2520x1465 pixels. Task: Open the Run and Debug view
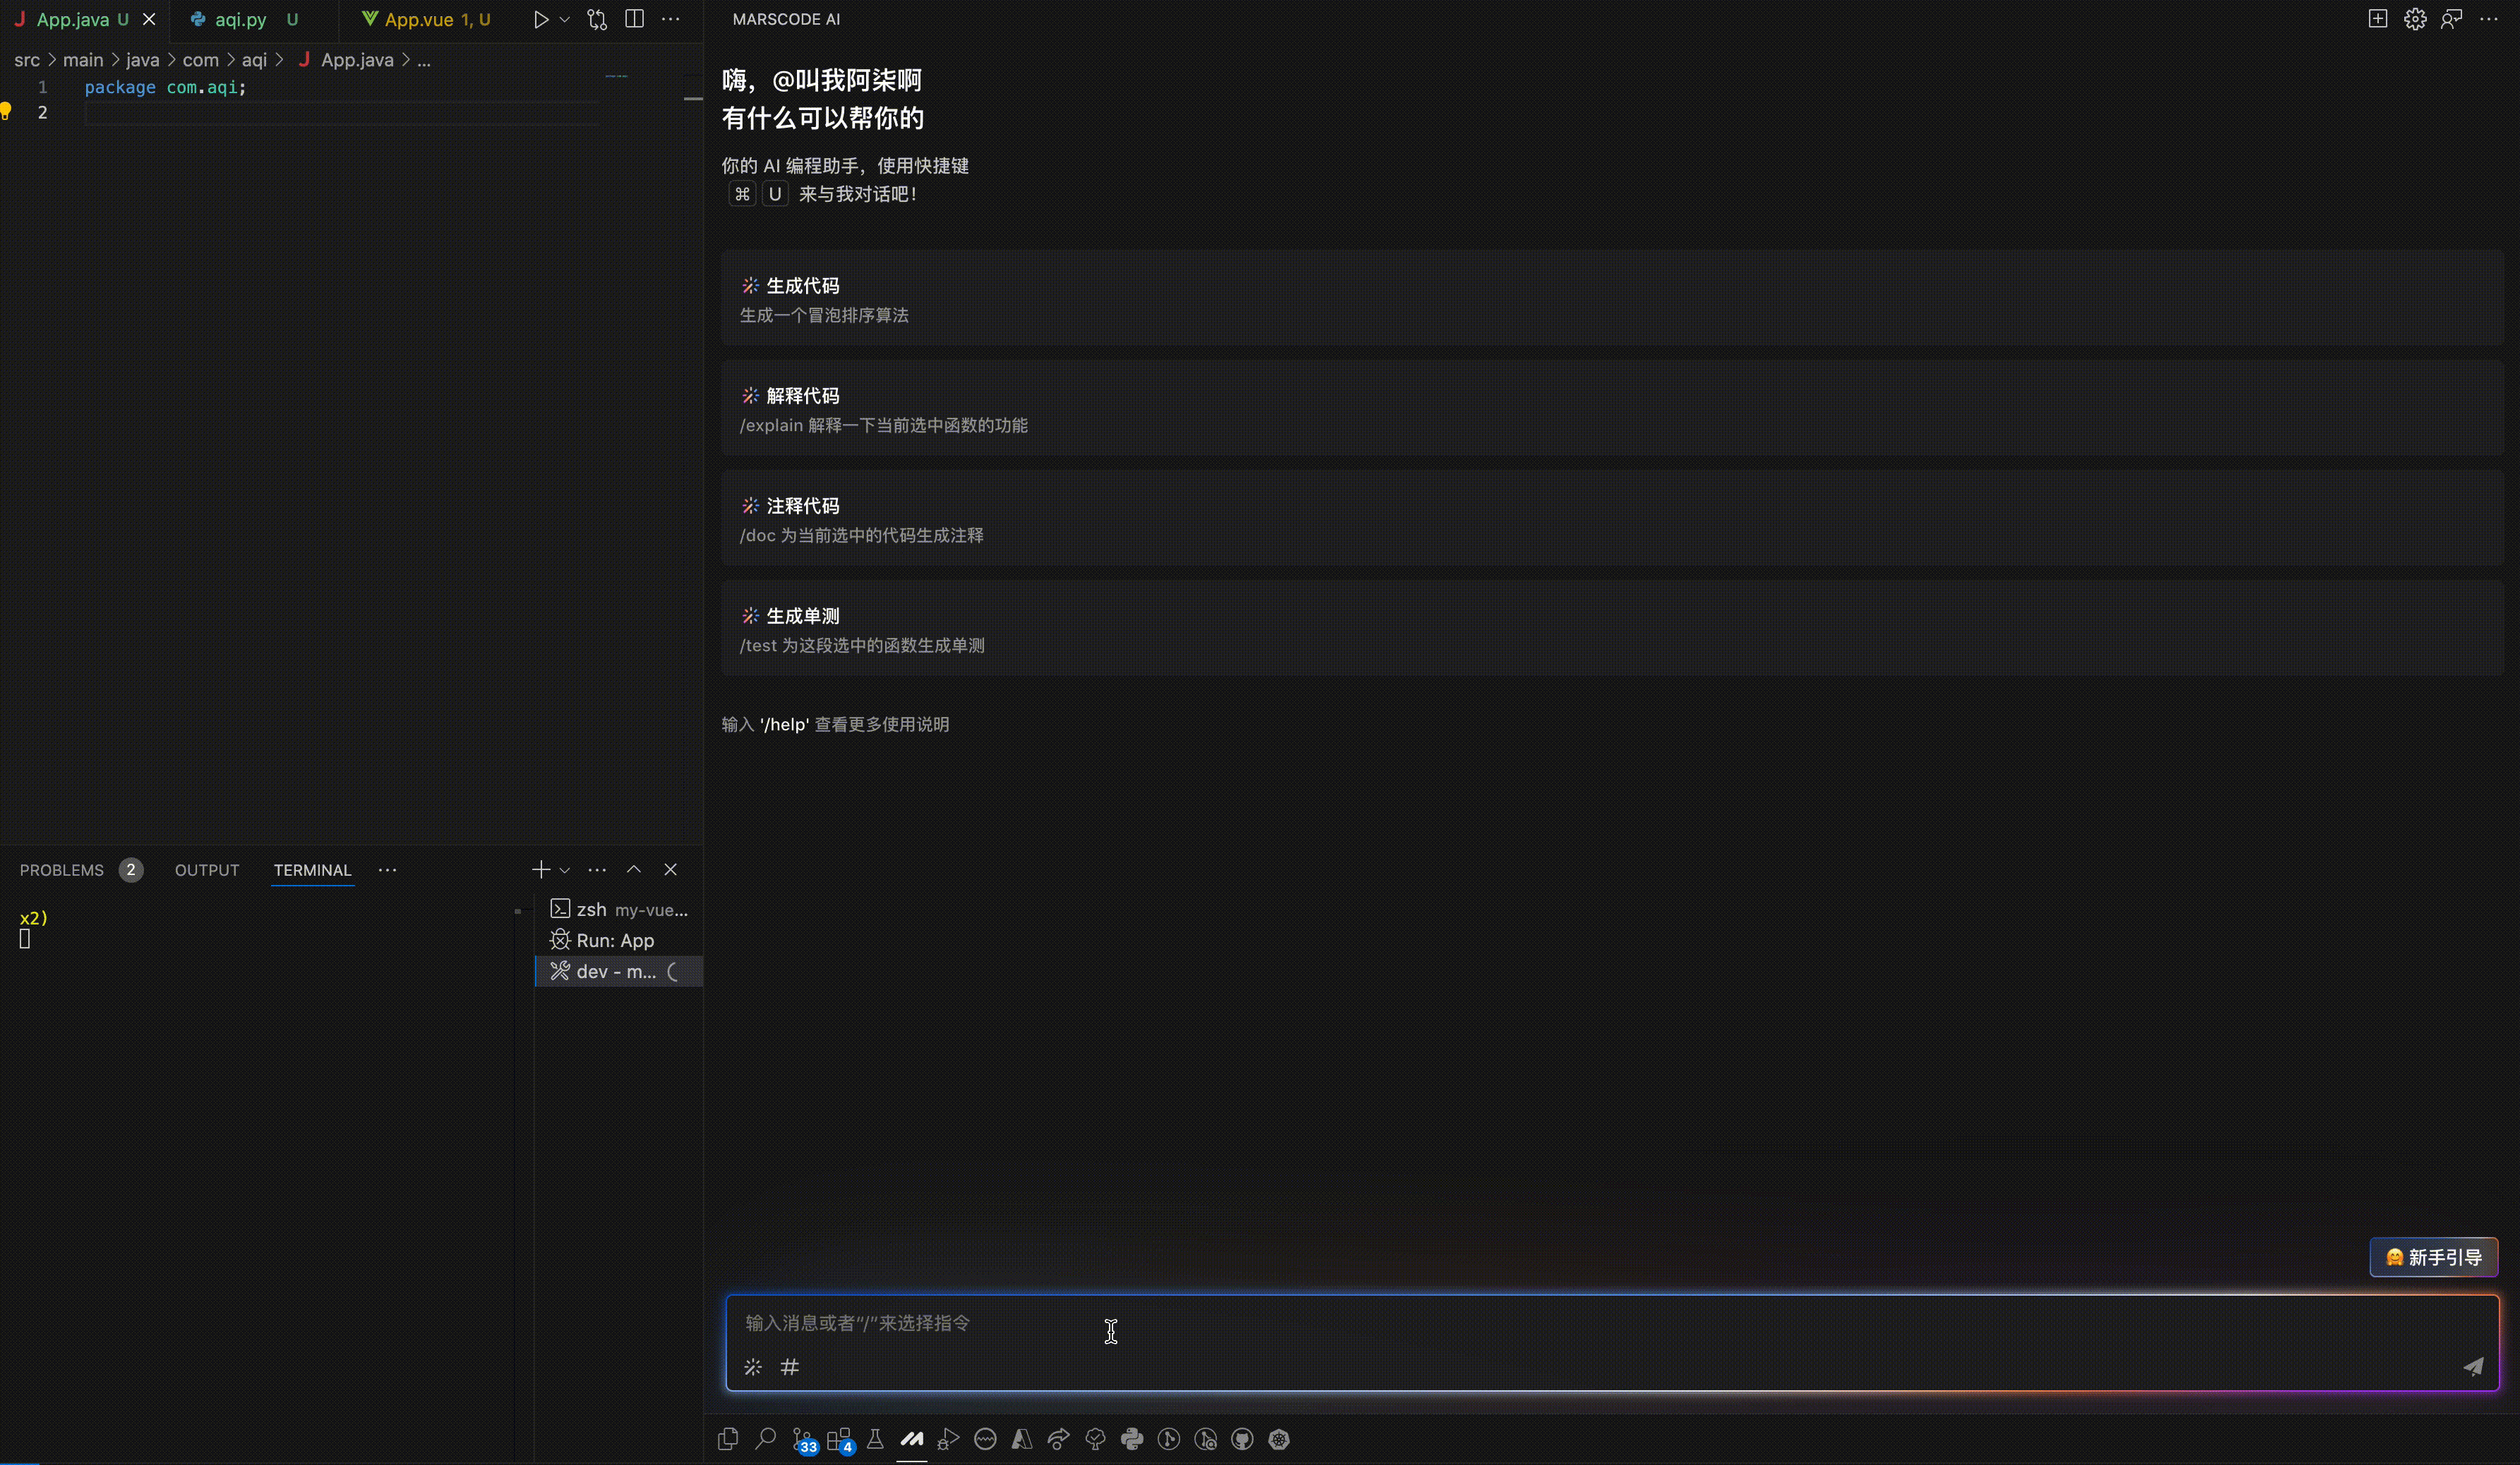pos(948,1439)
